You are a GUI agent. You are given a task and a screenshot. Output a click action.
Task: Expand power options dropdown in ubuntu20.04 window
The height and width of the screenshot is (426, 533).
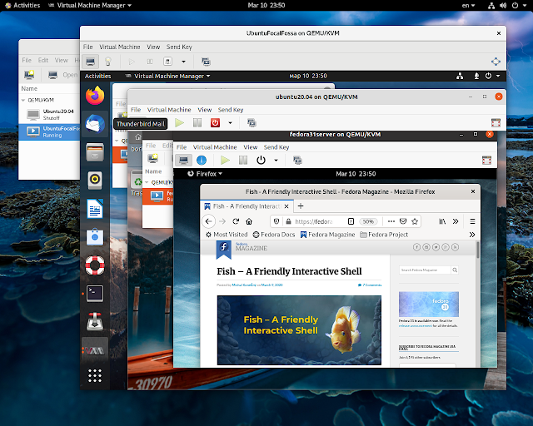[x=230, y=122]
